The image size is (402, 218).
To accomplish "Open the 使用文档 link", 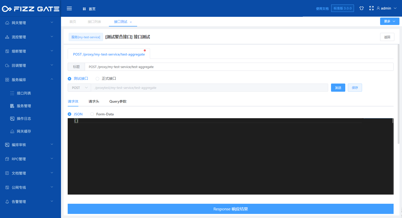I will [x=322, y=9].
